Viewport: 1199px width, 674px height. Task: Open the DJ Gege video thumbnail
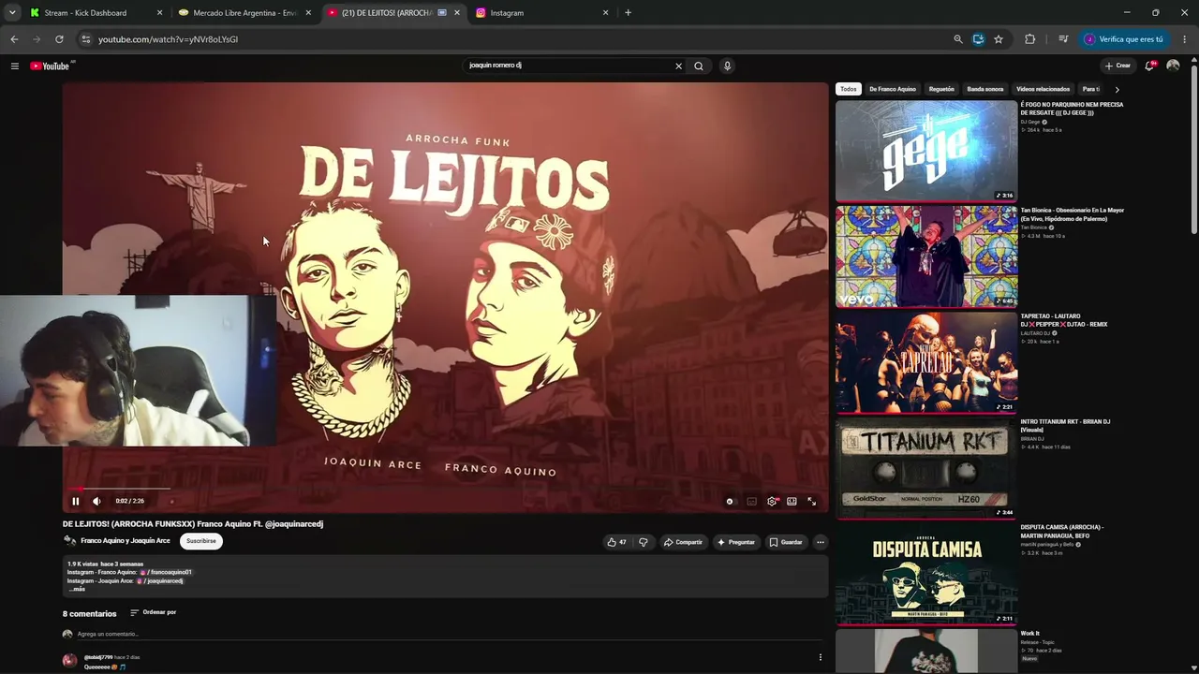926,151
